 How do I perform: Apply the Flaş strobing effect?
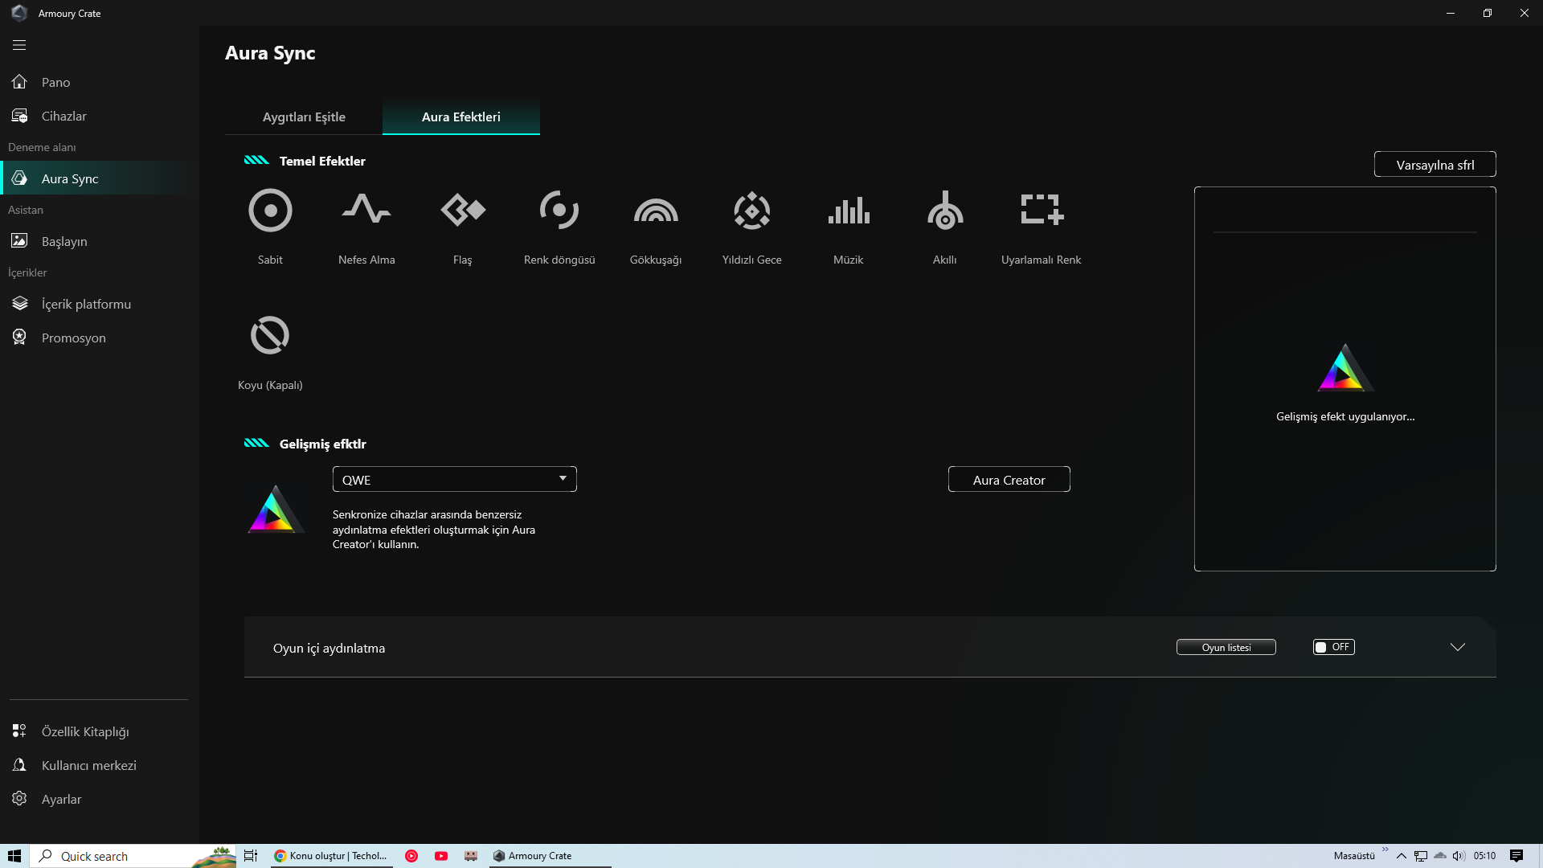[x=463, y=211]
